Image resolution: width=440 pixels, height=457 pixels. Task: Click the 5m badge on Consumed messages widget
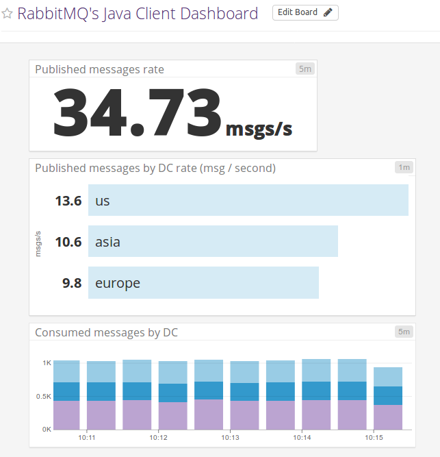pyautogui.click(x=404, y=332)
